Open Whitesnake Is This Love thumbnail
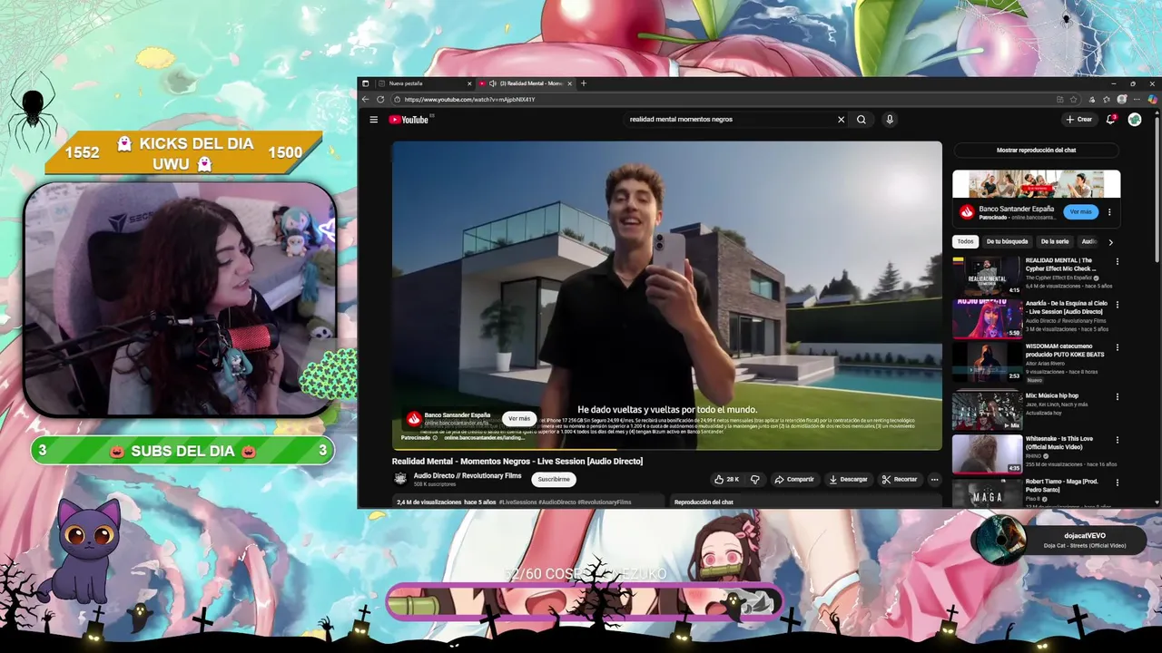This screenshot has width=1162, height=653. coord(988,453)
